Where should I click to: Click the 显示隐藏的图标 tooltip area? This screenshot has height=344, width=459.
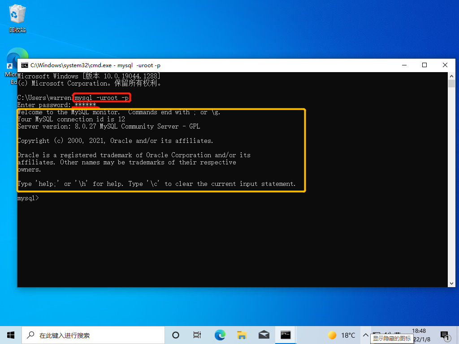(393, 338)
